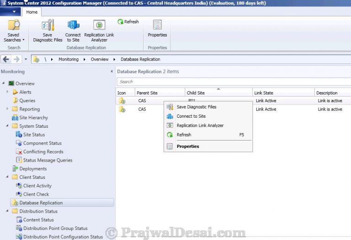Open Component Status icon in the tree
Image resolution: width=351 pixels, height=240 pixels.
(x=19, y=143)
